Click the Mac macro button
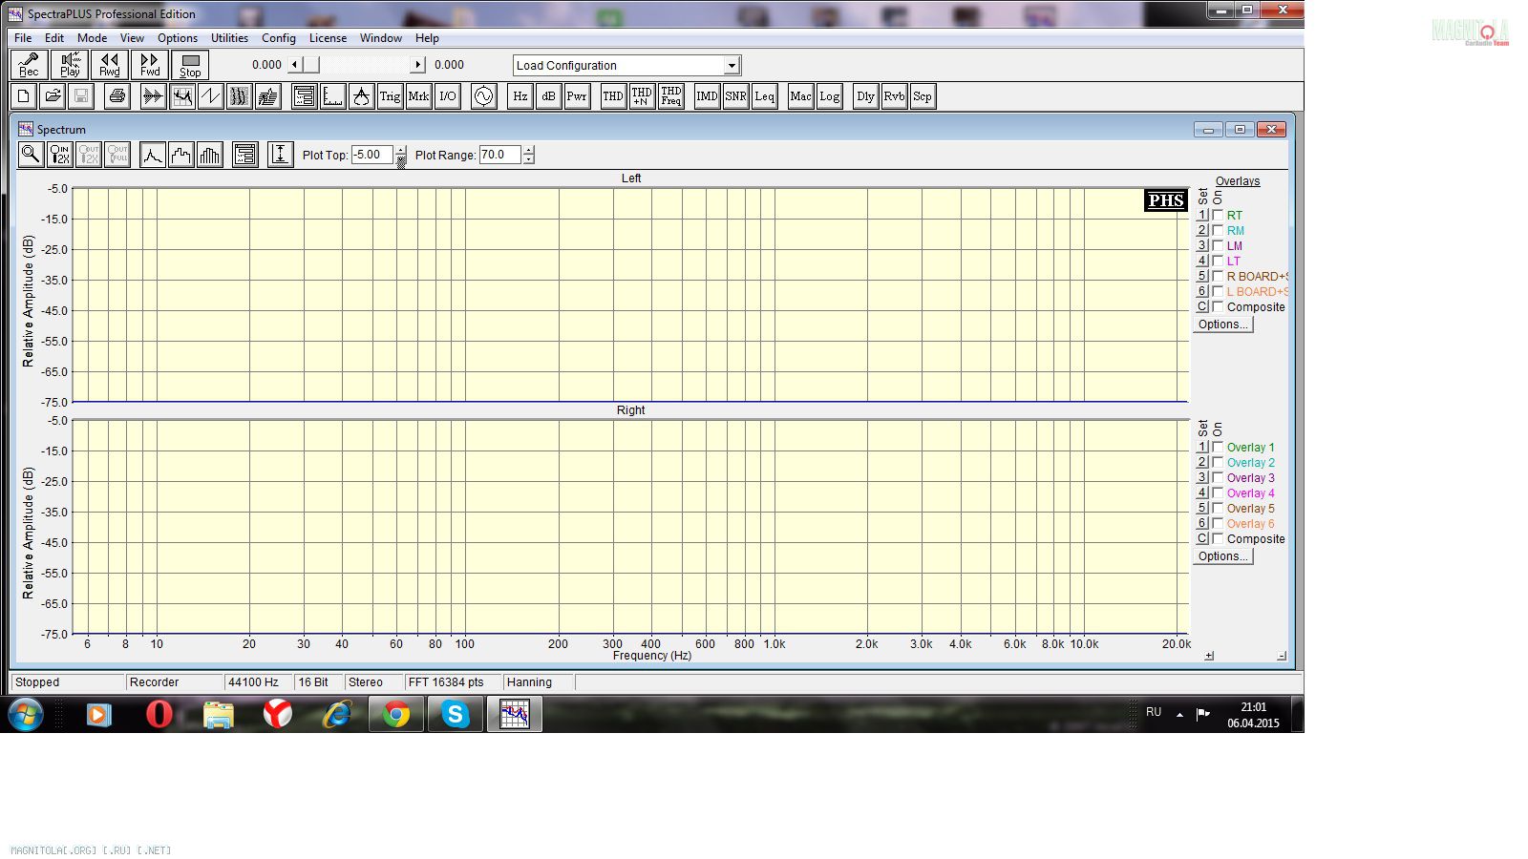This screenshot has height=859, width=1528. point(800,96)
